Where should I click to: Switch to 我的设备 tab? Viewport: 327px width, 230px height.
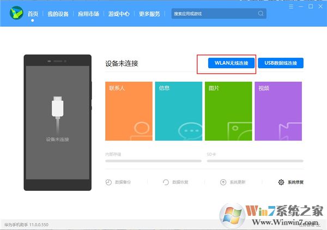click(x=58, y=14)
